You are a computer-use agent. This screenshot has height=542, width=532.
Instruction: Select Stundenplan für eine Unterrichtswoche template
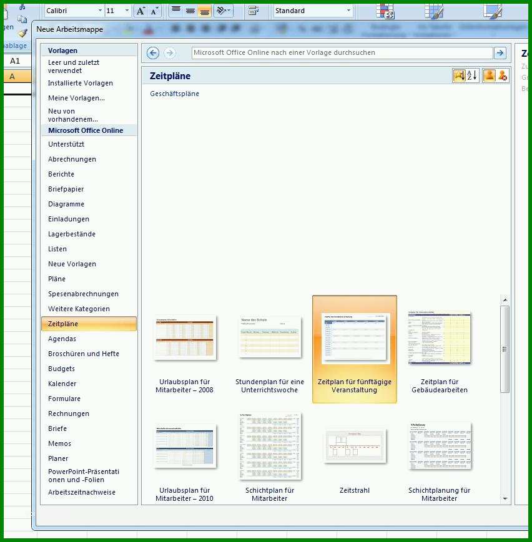pyautogui.click(x=270, y=349)
